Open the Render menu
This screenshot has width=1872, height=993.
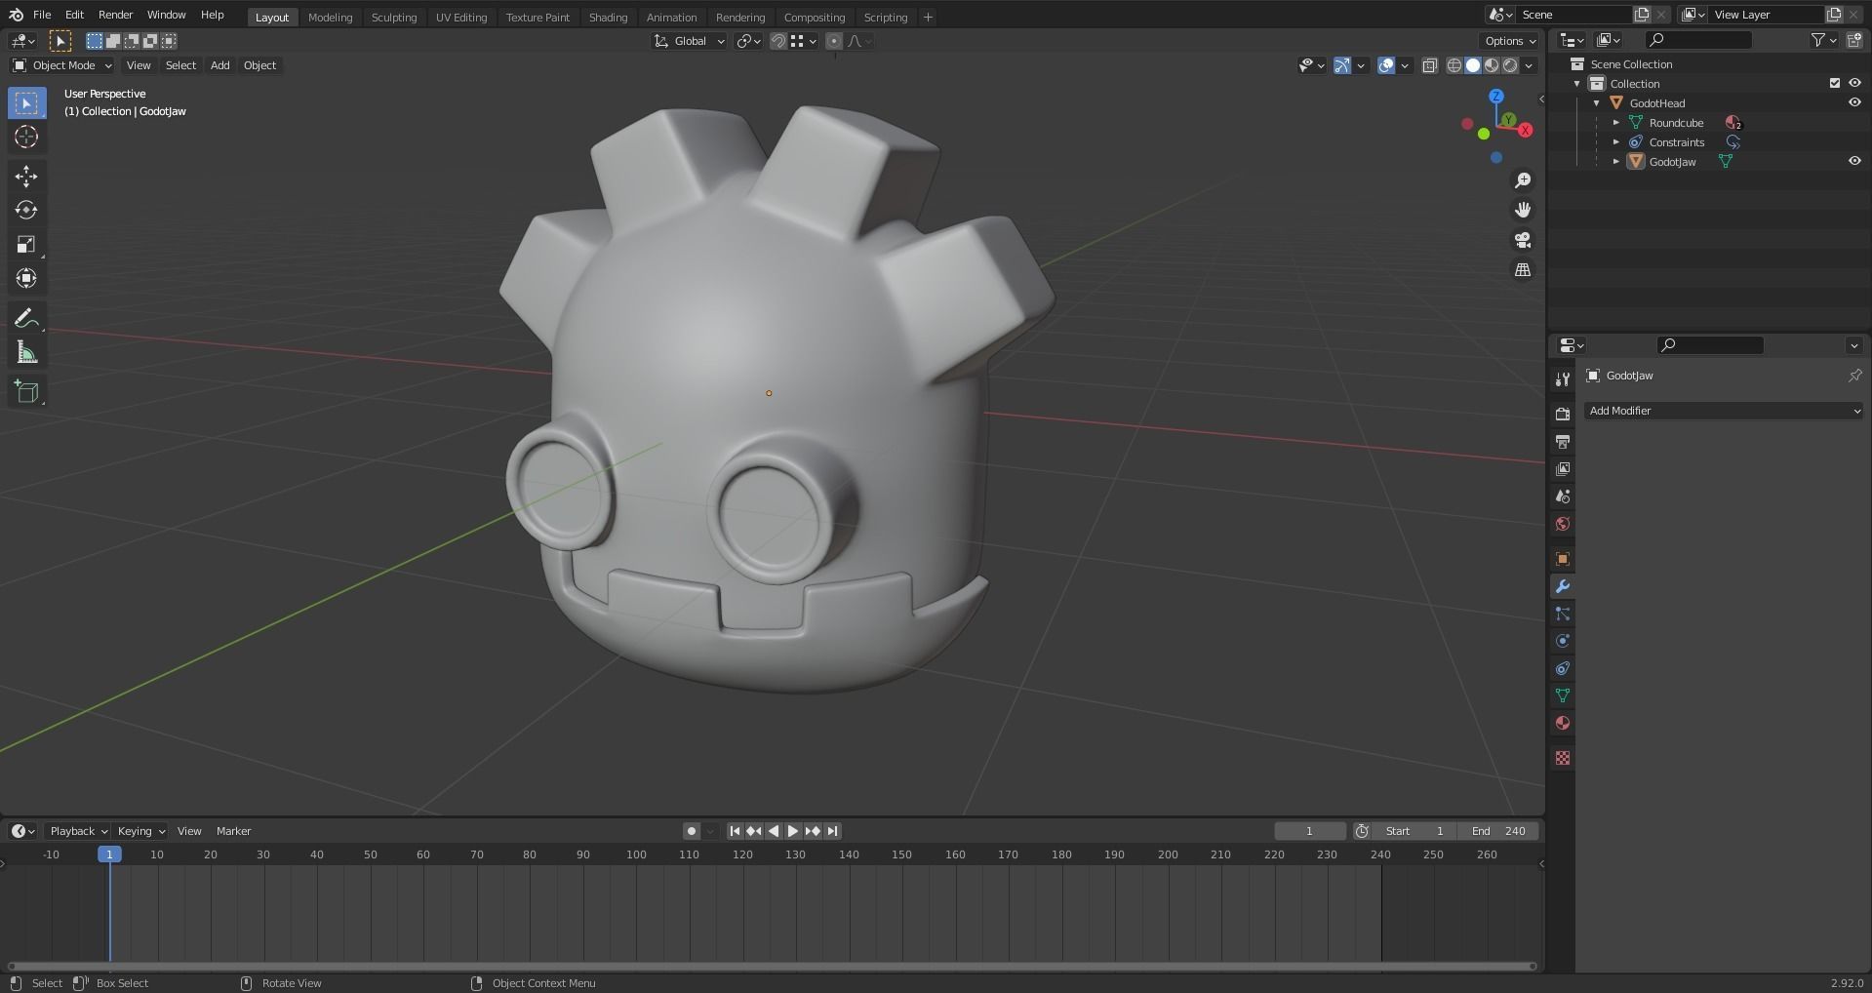[x=115, y=15]
